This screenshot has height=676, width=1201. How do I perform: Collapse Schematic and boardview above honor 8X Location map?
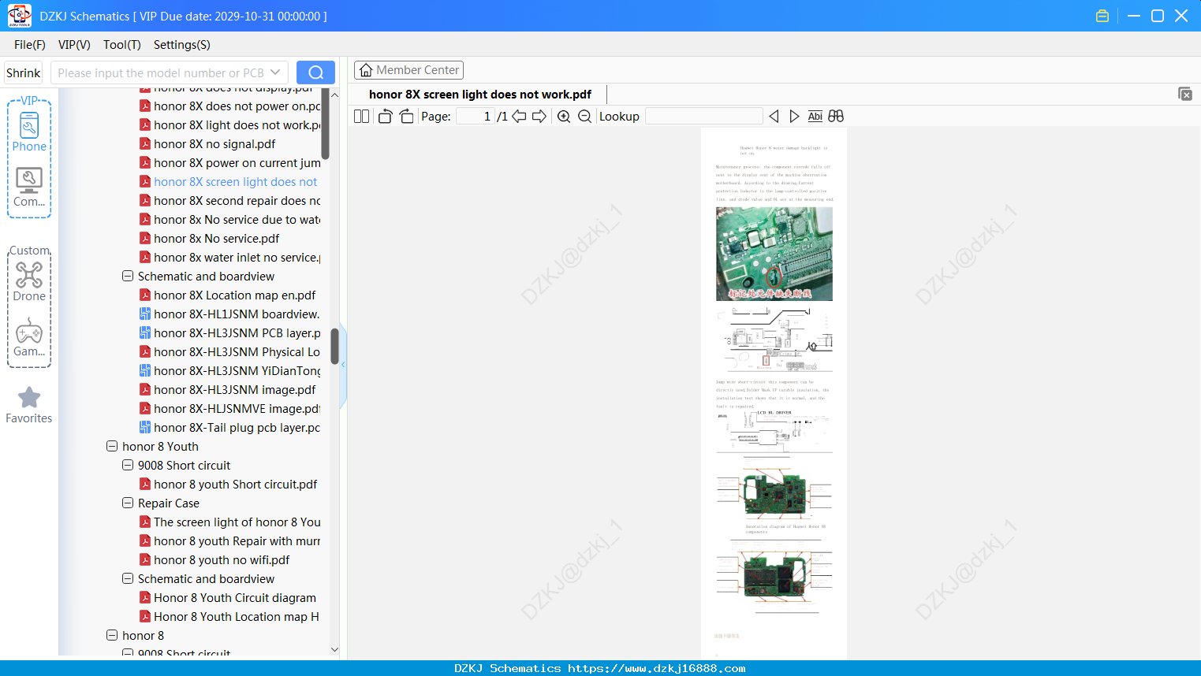point(128,277)
